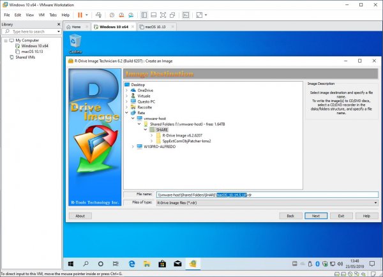Expand the Questo PC node
Screen dimensions: 383x277
click(127, 101)
